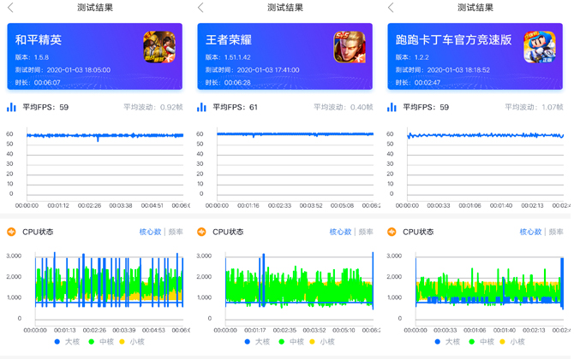Click the orange CPU状态 icon in 王者荣耀 panel
This screenshot has height=359, width=574.
201,232
